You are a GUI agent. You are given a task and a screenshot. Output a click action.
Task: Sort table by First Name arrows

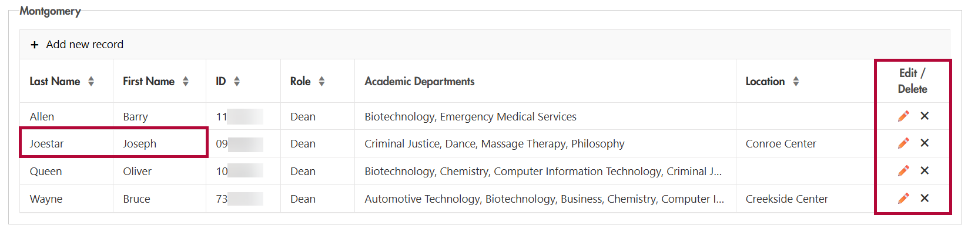click(x=186, y=82)
